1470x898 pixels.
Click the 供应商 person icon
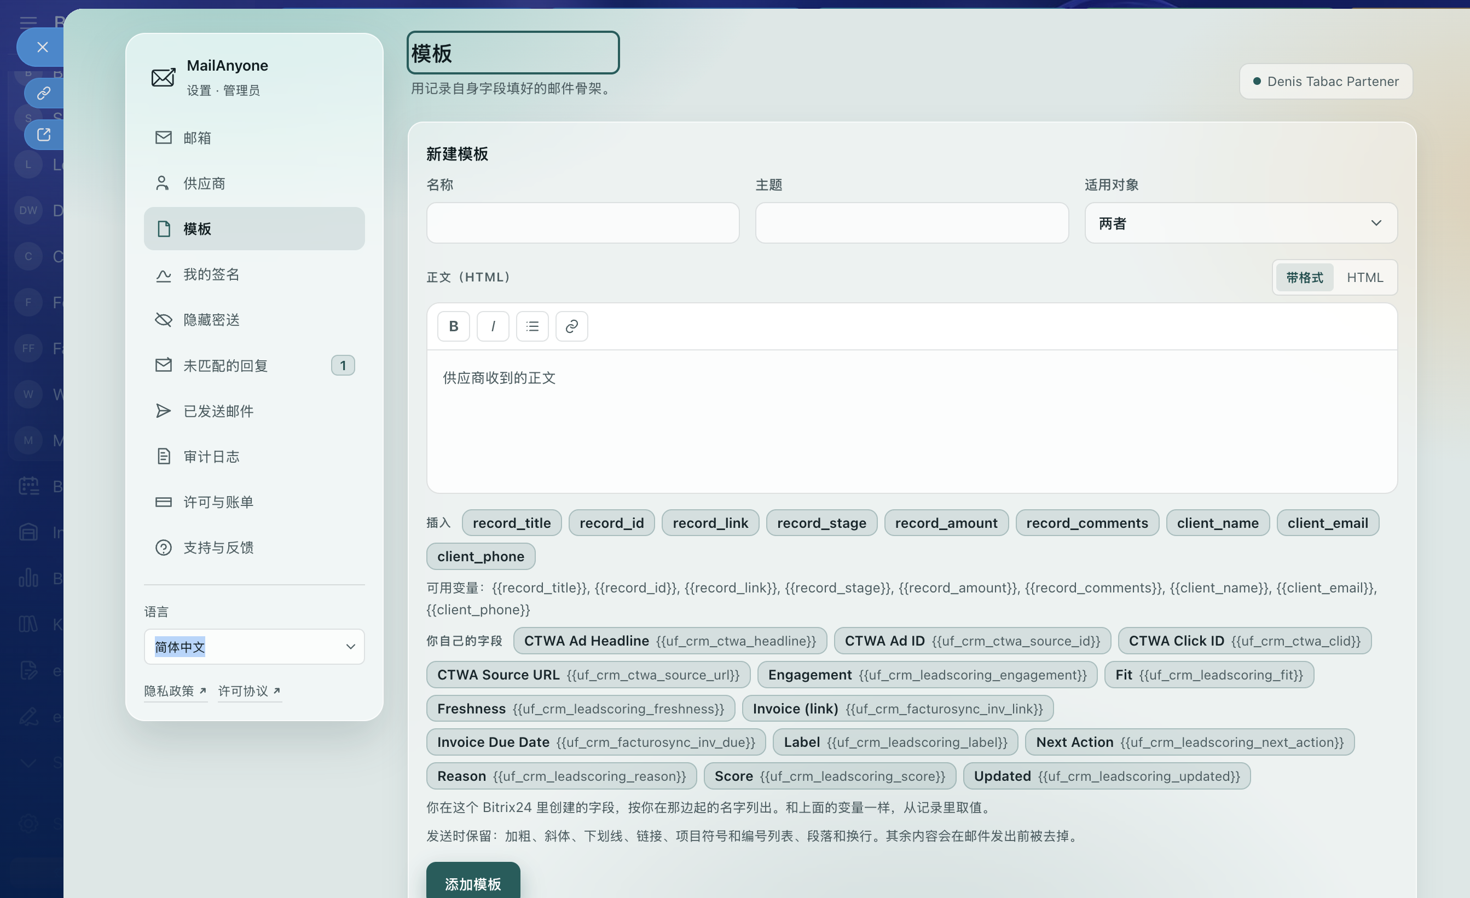click(163, 183)
